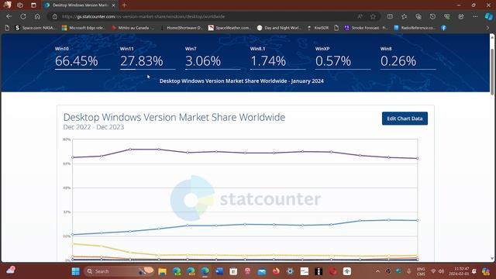Select the Win8.1 1.74% statistic
The image size is (496, 279).
[x=277, y=58]
